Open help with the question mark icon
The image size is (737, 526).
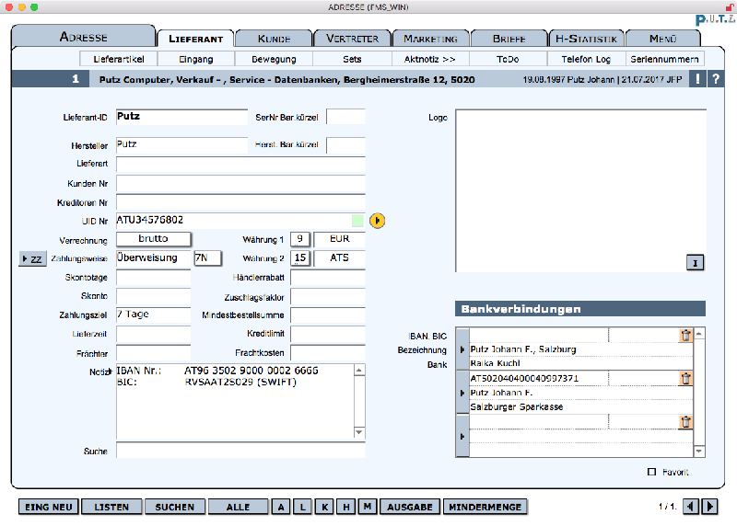[716, 79]
